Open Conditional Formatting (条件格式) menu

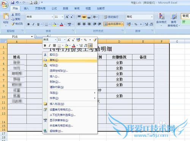[x=161, y=20]
